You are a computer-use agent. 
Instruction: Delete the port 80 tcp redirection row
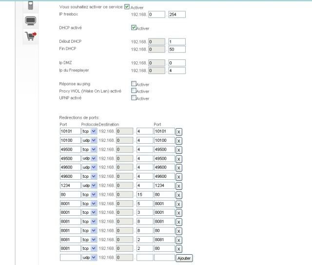click(x=179, y=195)
